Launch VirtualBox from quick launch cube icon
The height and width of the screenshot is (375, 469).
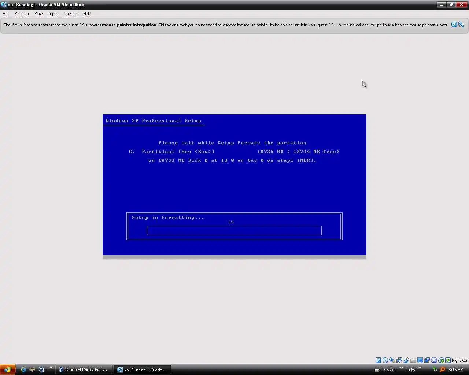point(41,370)
